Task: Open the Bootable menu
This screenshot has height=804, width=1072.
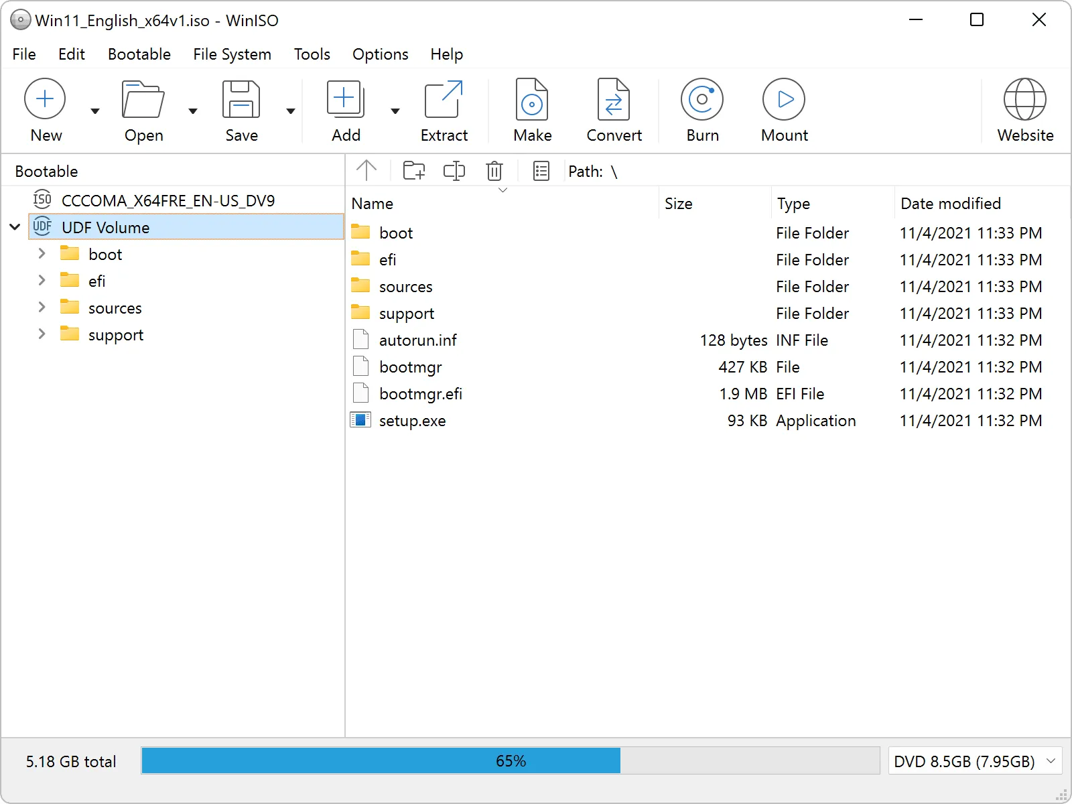Action: (x=139, y=54)
